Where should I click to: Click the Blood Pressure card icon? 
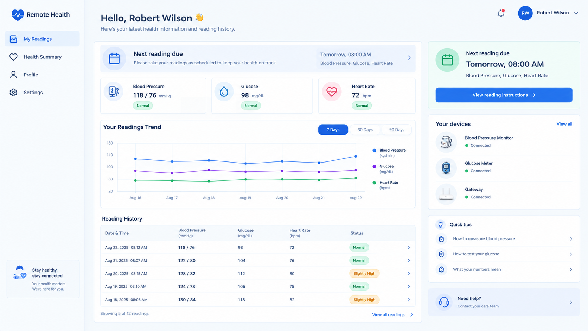(x=114, y=91)
